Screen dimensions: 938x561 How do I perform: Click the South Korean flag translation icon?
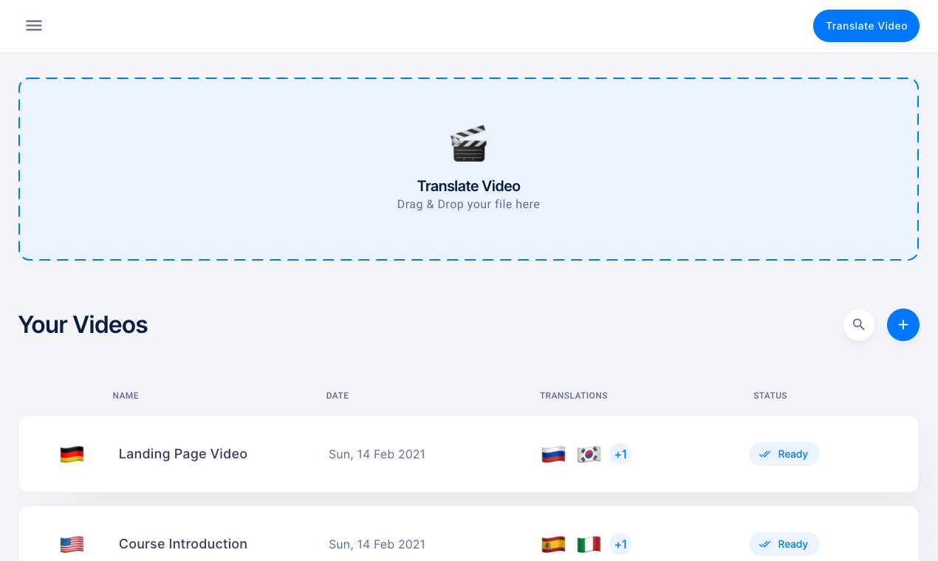(587, 454)
